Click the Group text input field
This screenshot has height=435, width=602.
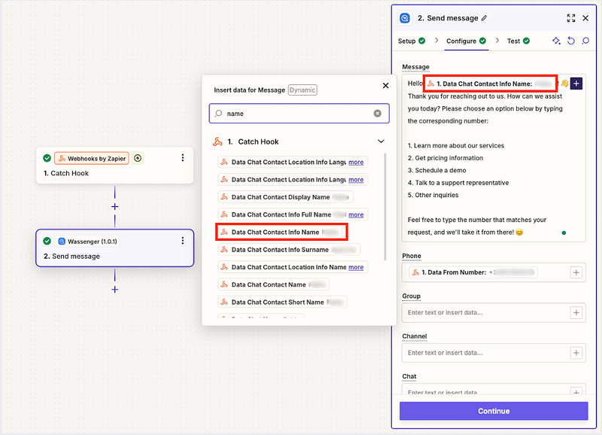click(485, 312)
